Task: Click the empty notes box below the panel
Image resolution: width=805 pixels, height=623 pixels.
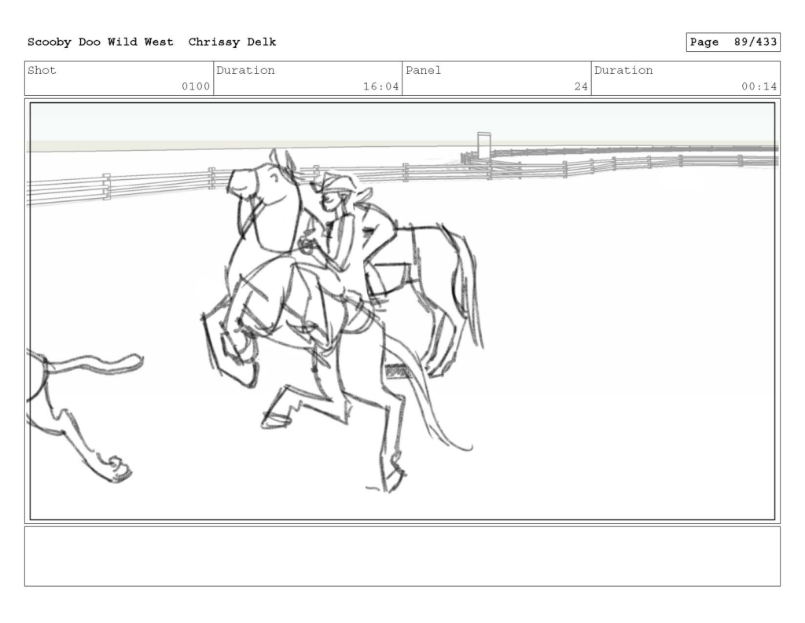Action: point(402,556)
